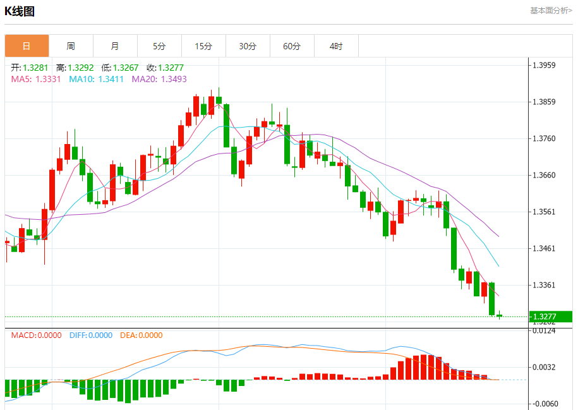Screen dimensions: 578x410
Task: Click the MACD:0.0000 indicator label
Action: pos(36,335)
